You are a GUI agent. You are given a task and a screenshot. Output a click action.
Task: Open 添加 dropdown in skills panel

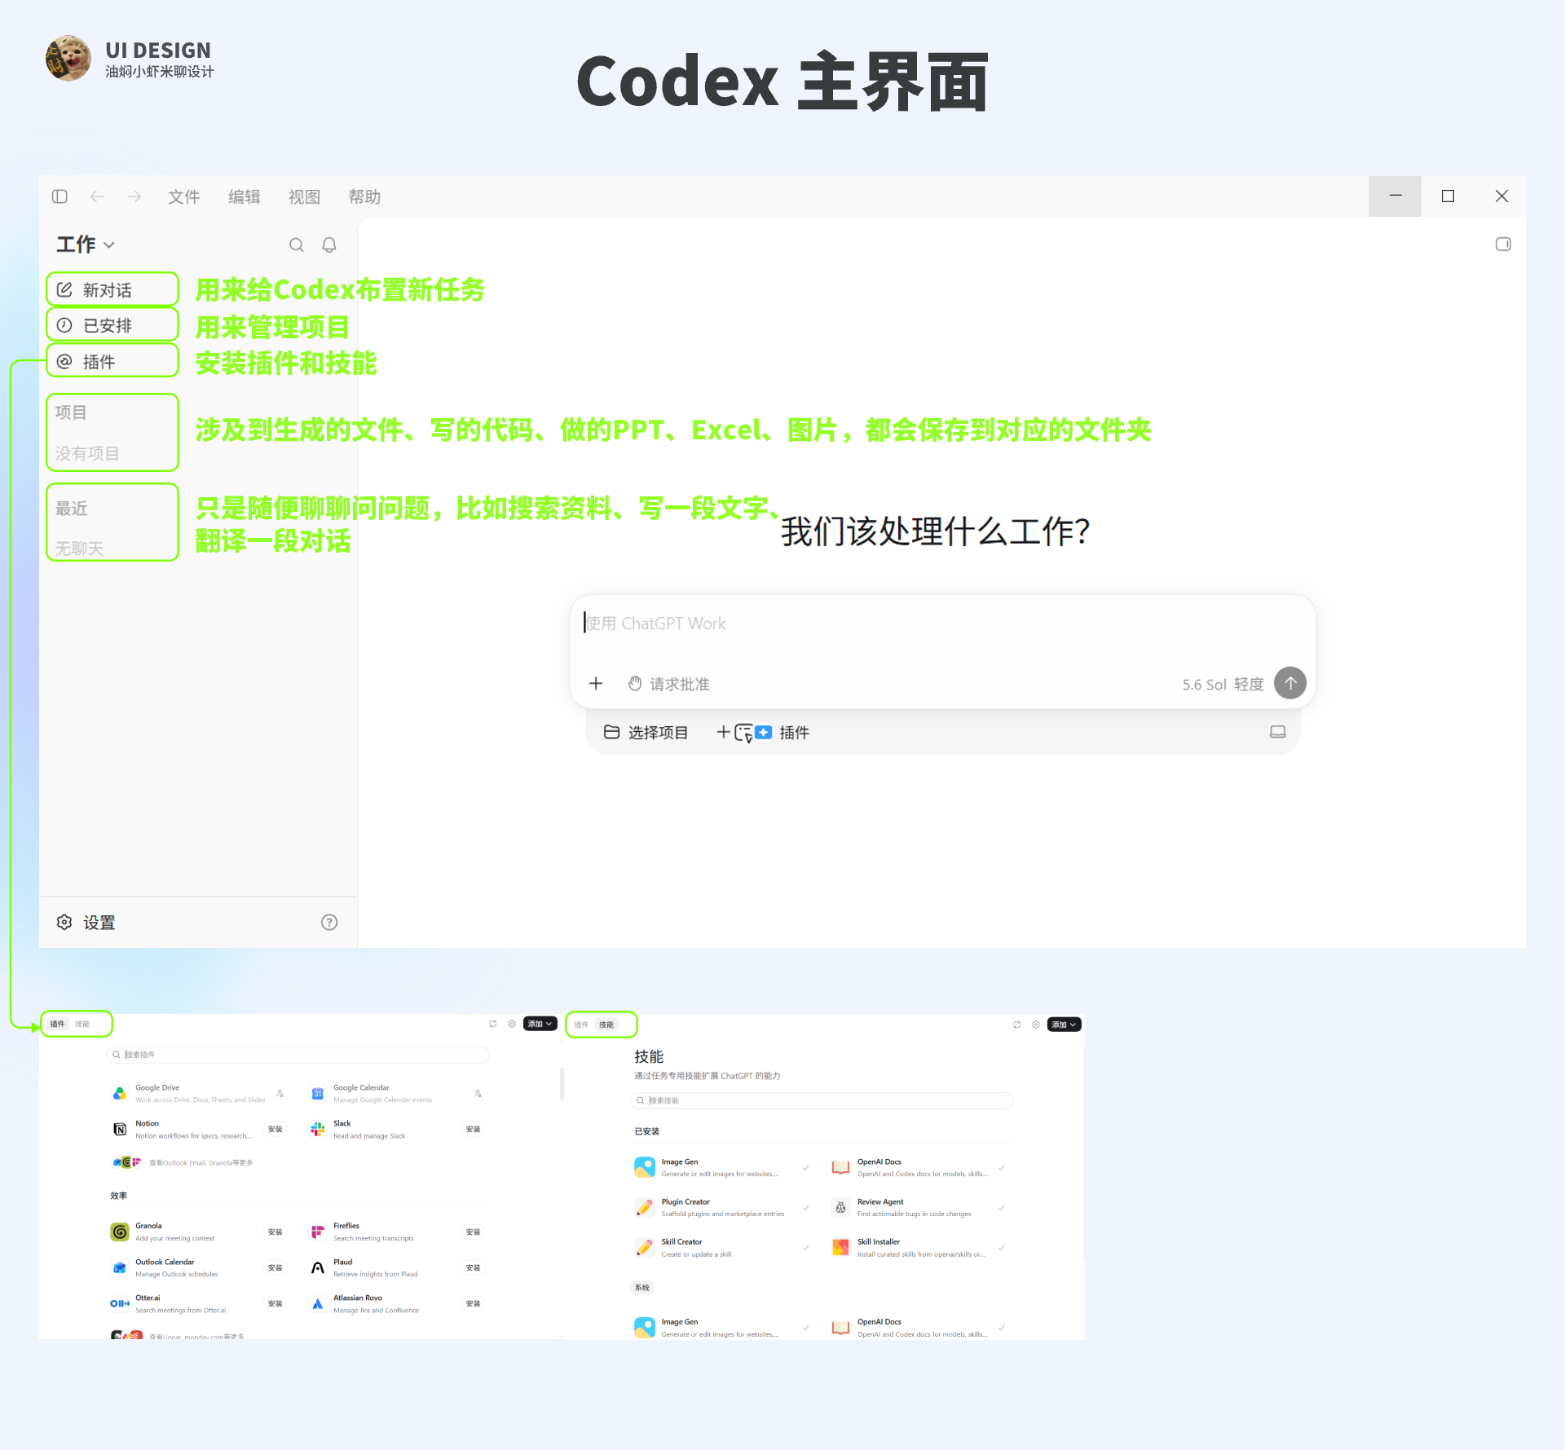click(x=1064, y=1025)
